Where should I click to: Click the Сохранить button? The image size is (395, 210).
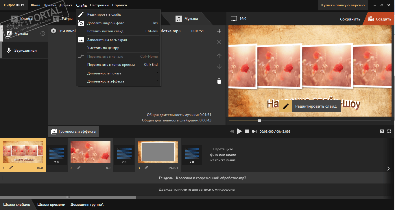[350, 19]
